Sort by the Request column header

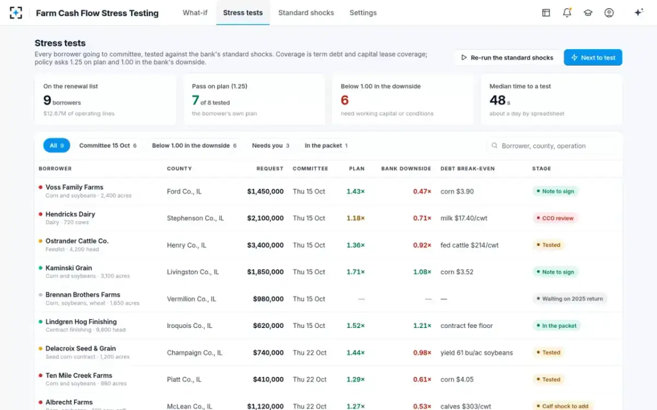(x=270, y=168)
